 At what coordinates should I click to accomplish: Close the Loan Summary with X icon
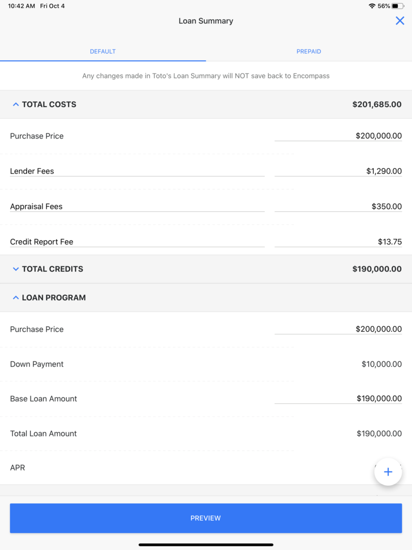400,21
